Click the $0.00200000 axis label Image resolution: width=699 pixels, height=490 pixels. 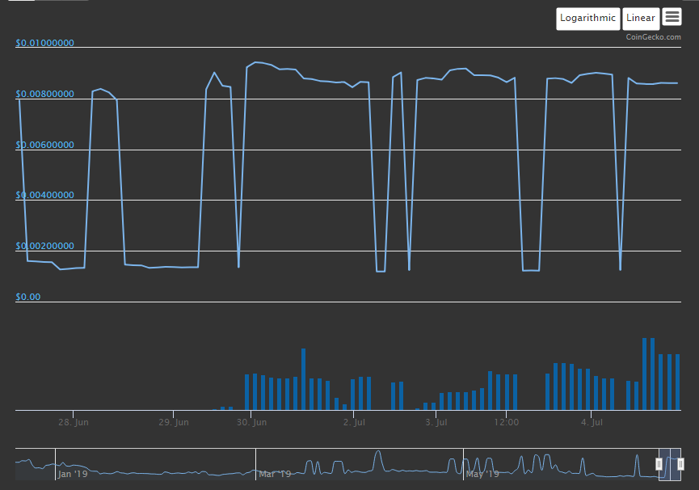pos(44,246)
